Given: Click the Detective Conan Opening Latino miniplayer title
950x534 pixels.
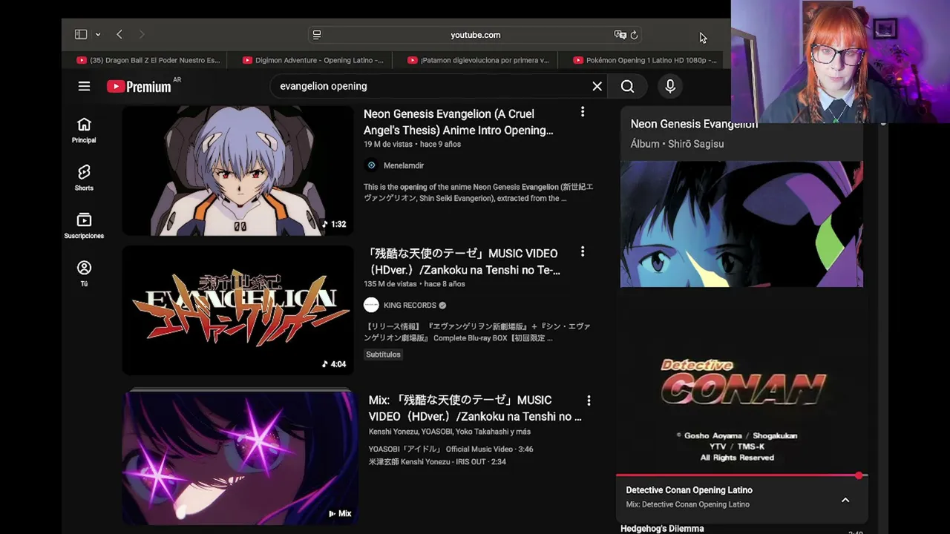Looking at the screenshot, I should [x=689, y=490].
